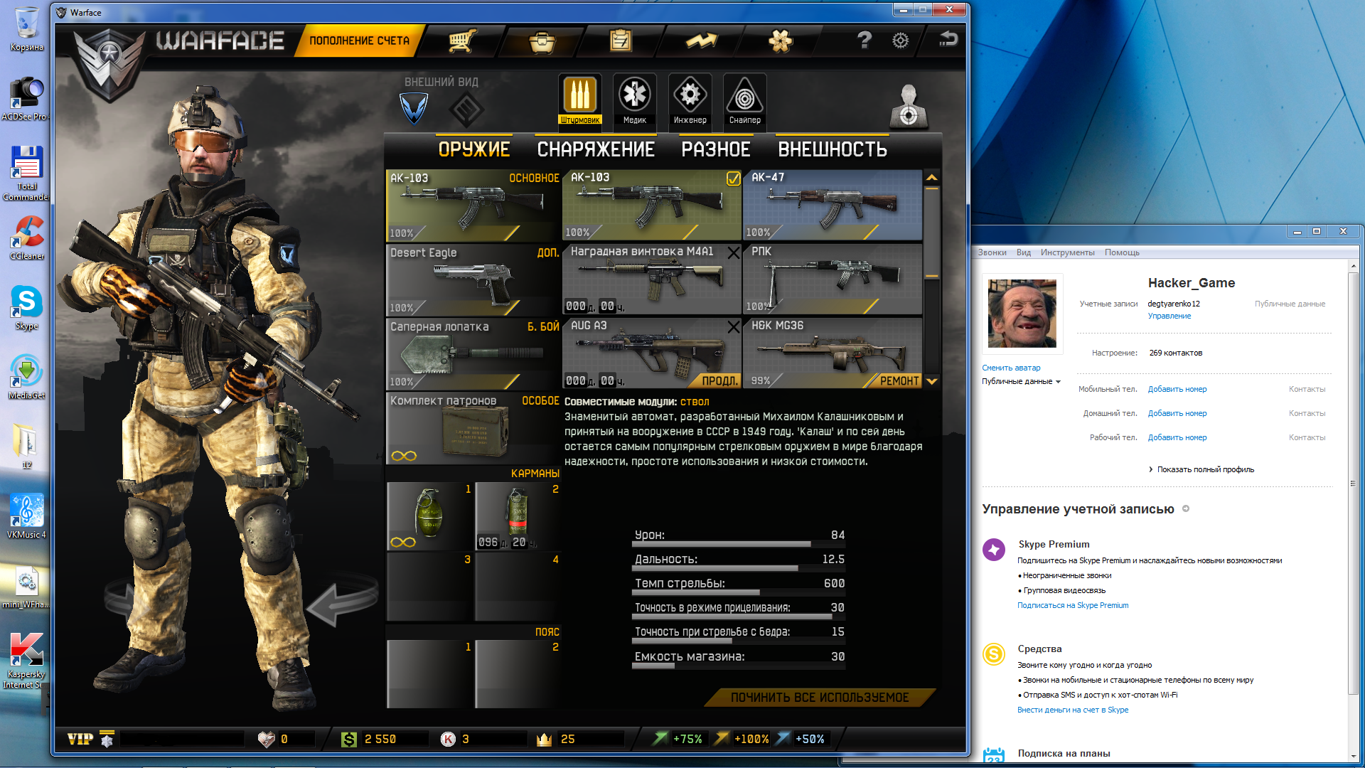Open the clipboard contracts icon
The height and width of the screenshot is (768, 1365).
point(621,41)
